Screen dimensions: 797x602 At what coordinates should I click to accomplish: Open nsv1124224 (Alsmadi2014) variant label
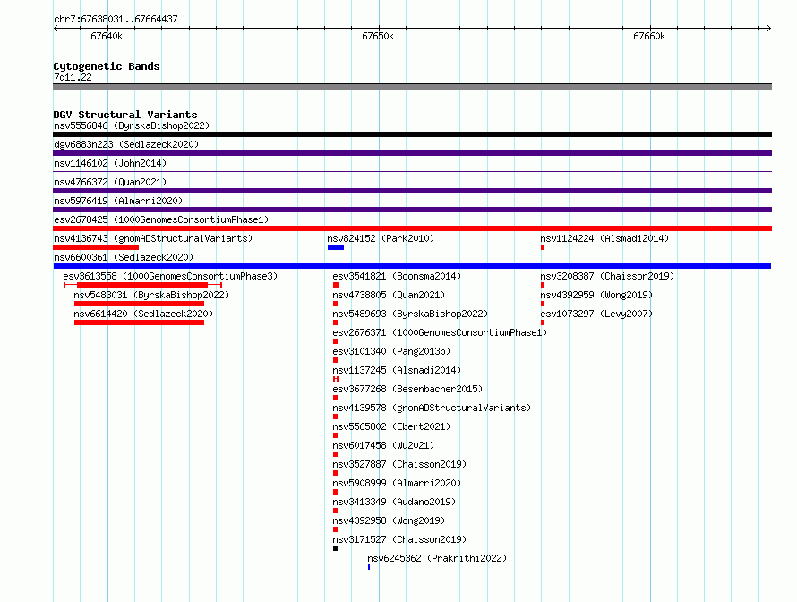click(x=604, y=238)
